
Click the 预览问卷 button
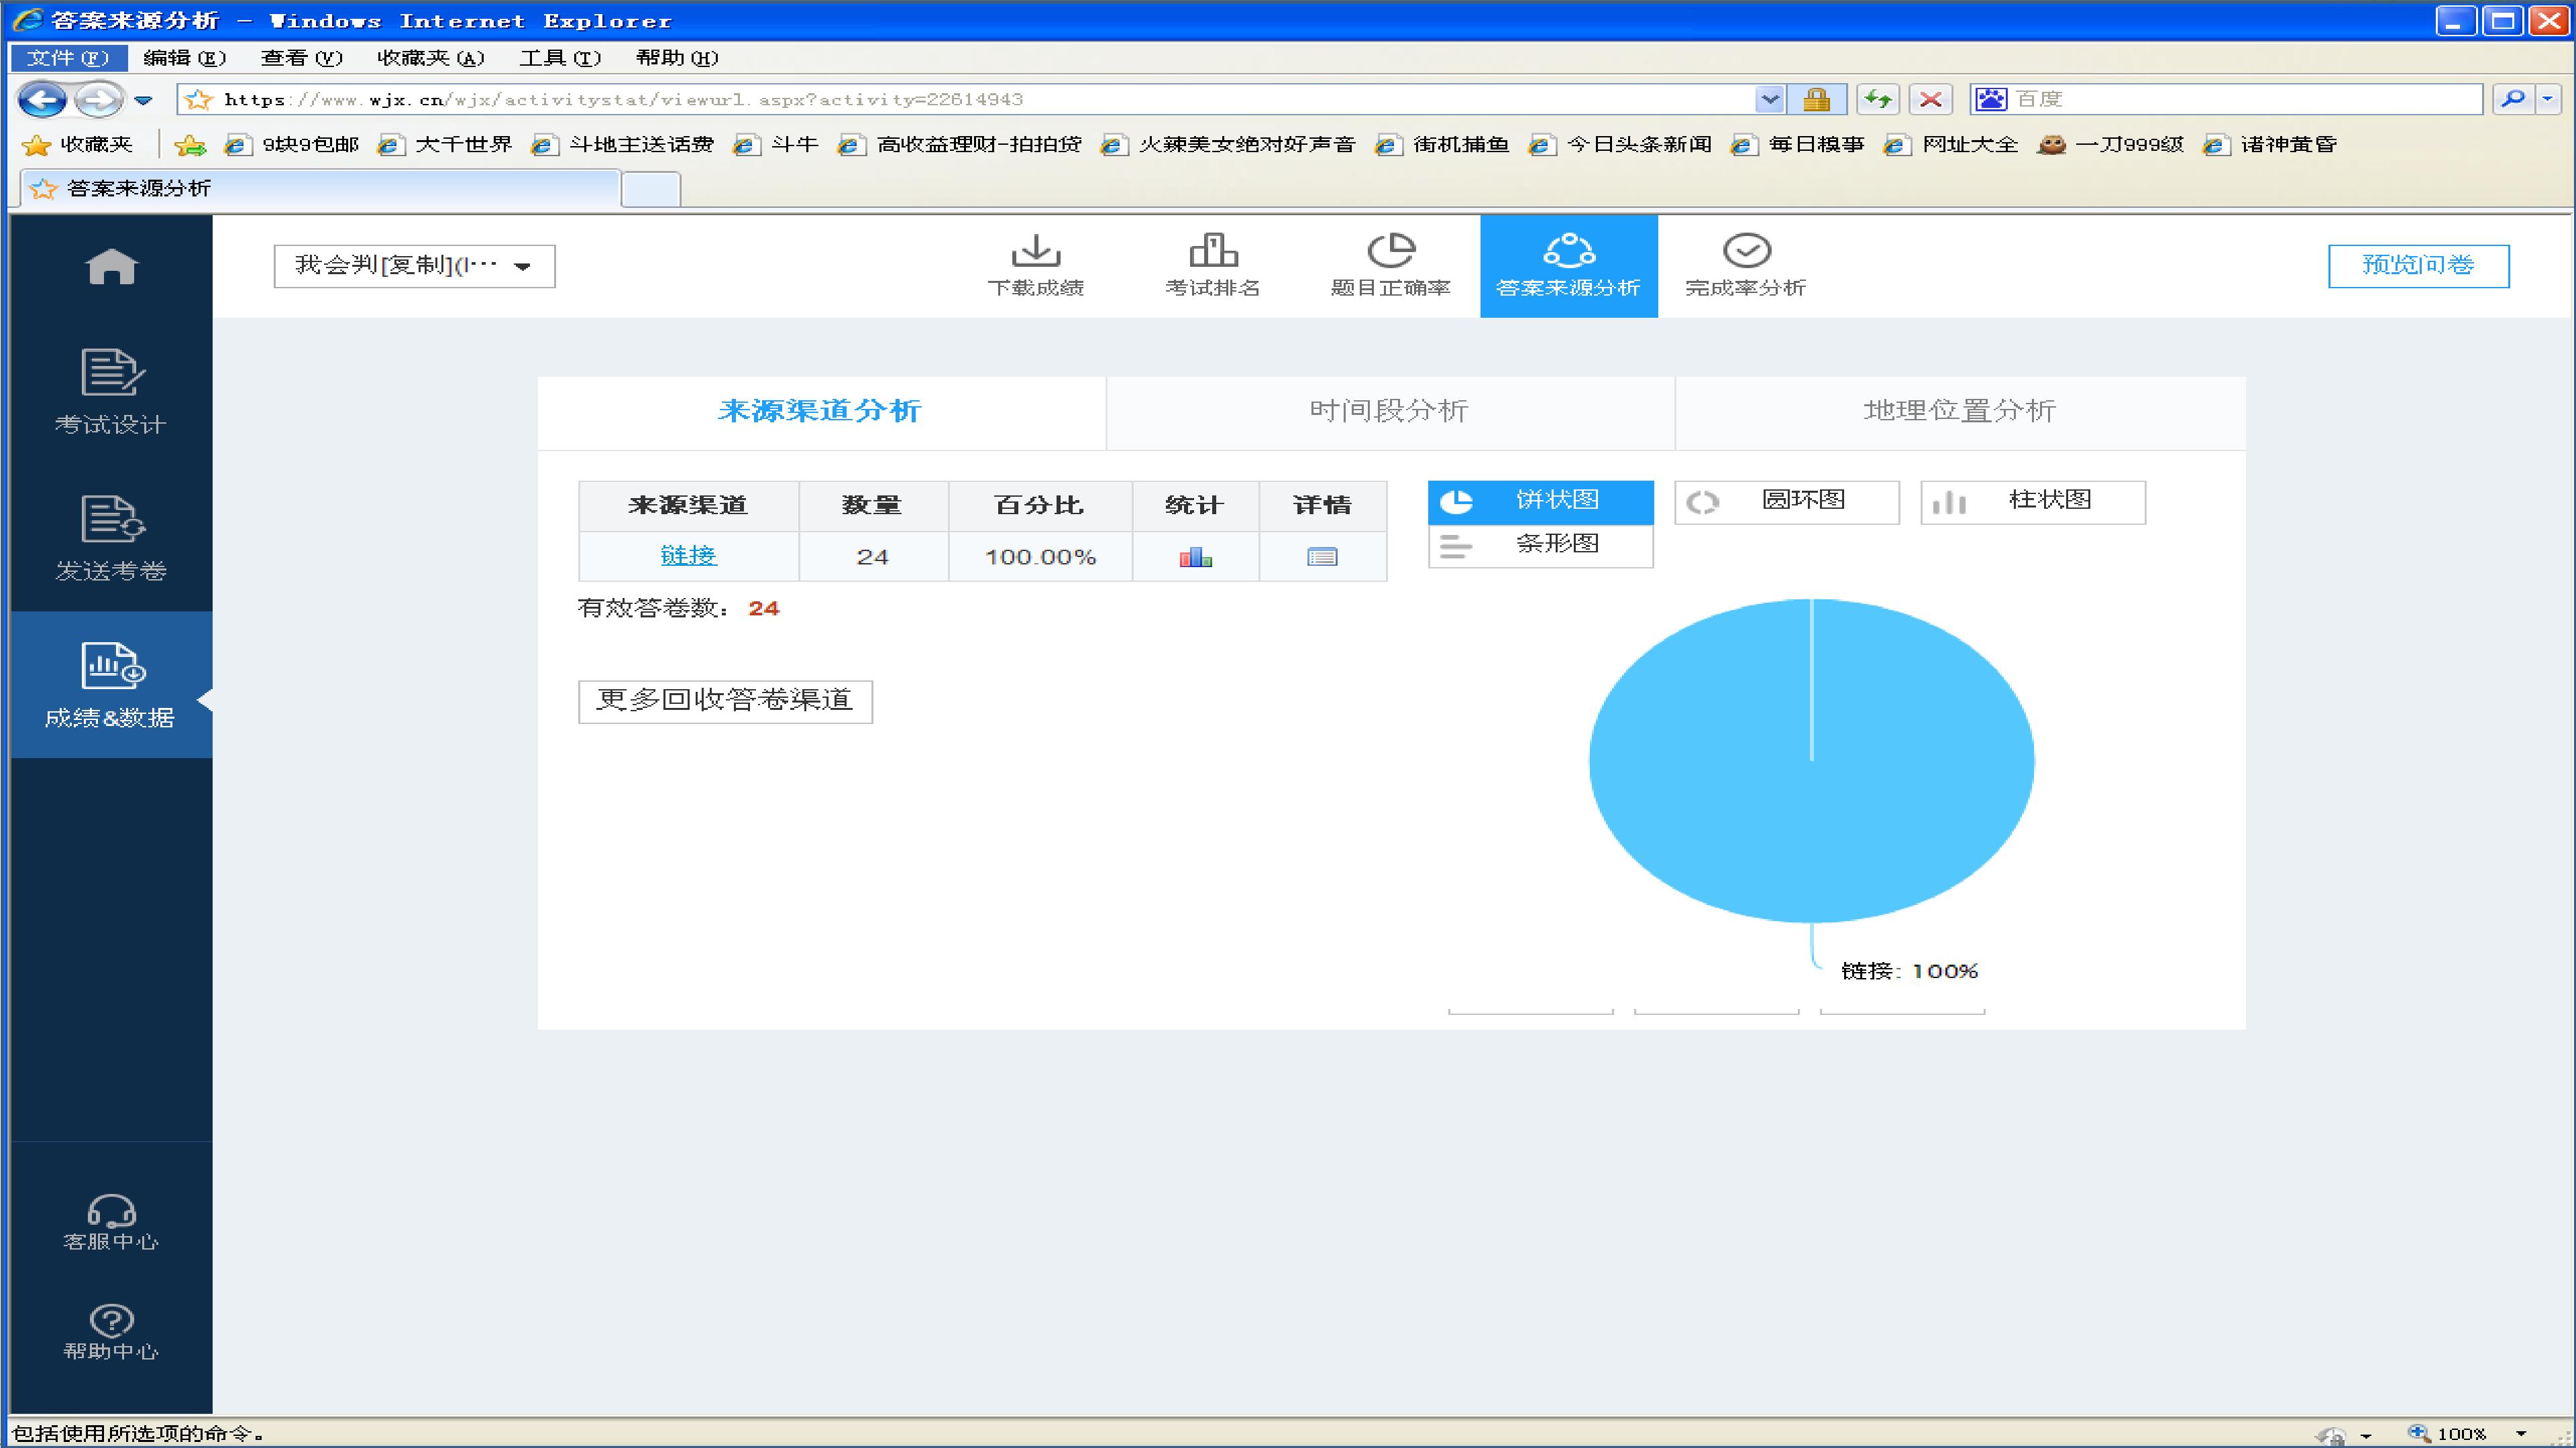(x=2418, y=266)
